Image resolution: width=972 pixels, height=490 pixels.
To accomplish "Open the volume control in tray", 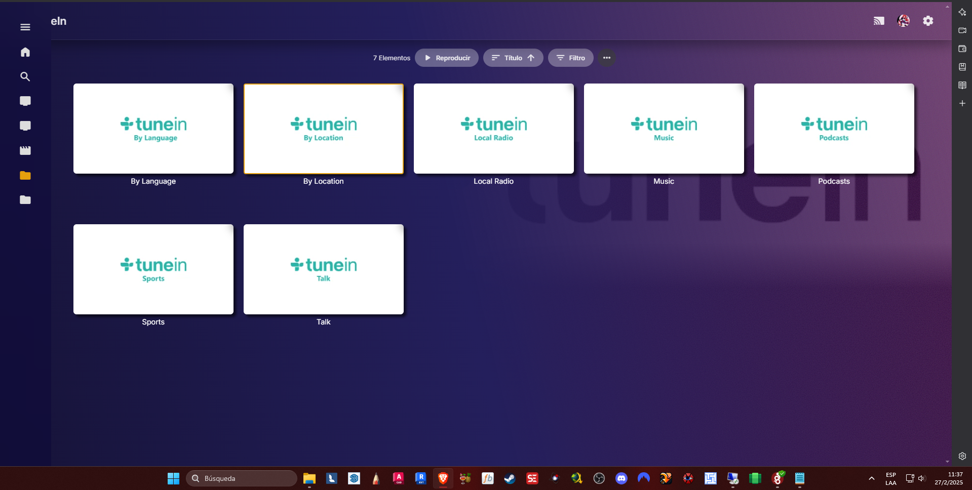I will (x=921, y=478).
